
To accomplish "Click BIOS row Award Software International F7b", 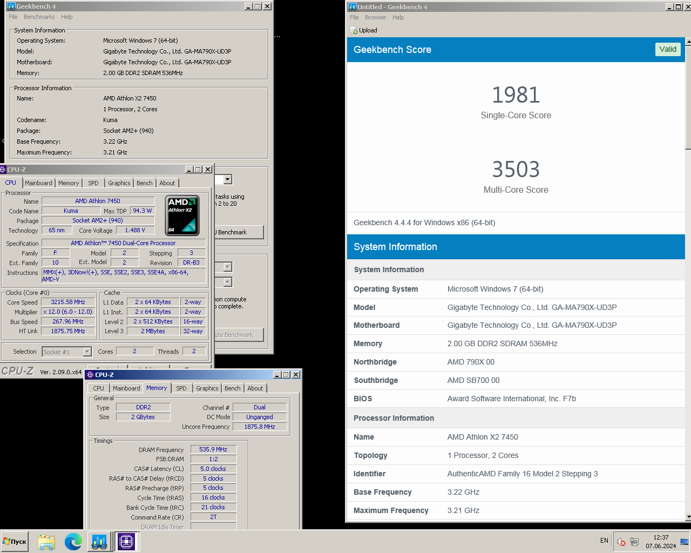I will point(516,399).
